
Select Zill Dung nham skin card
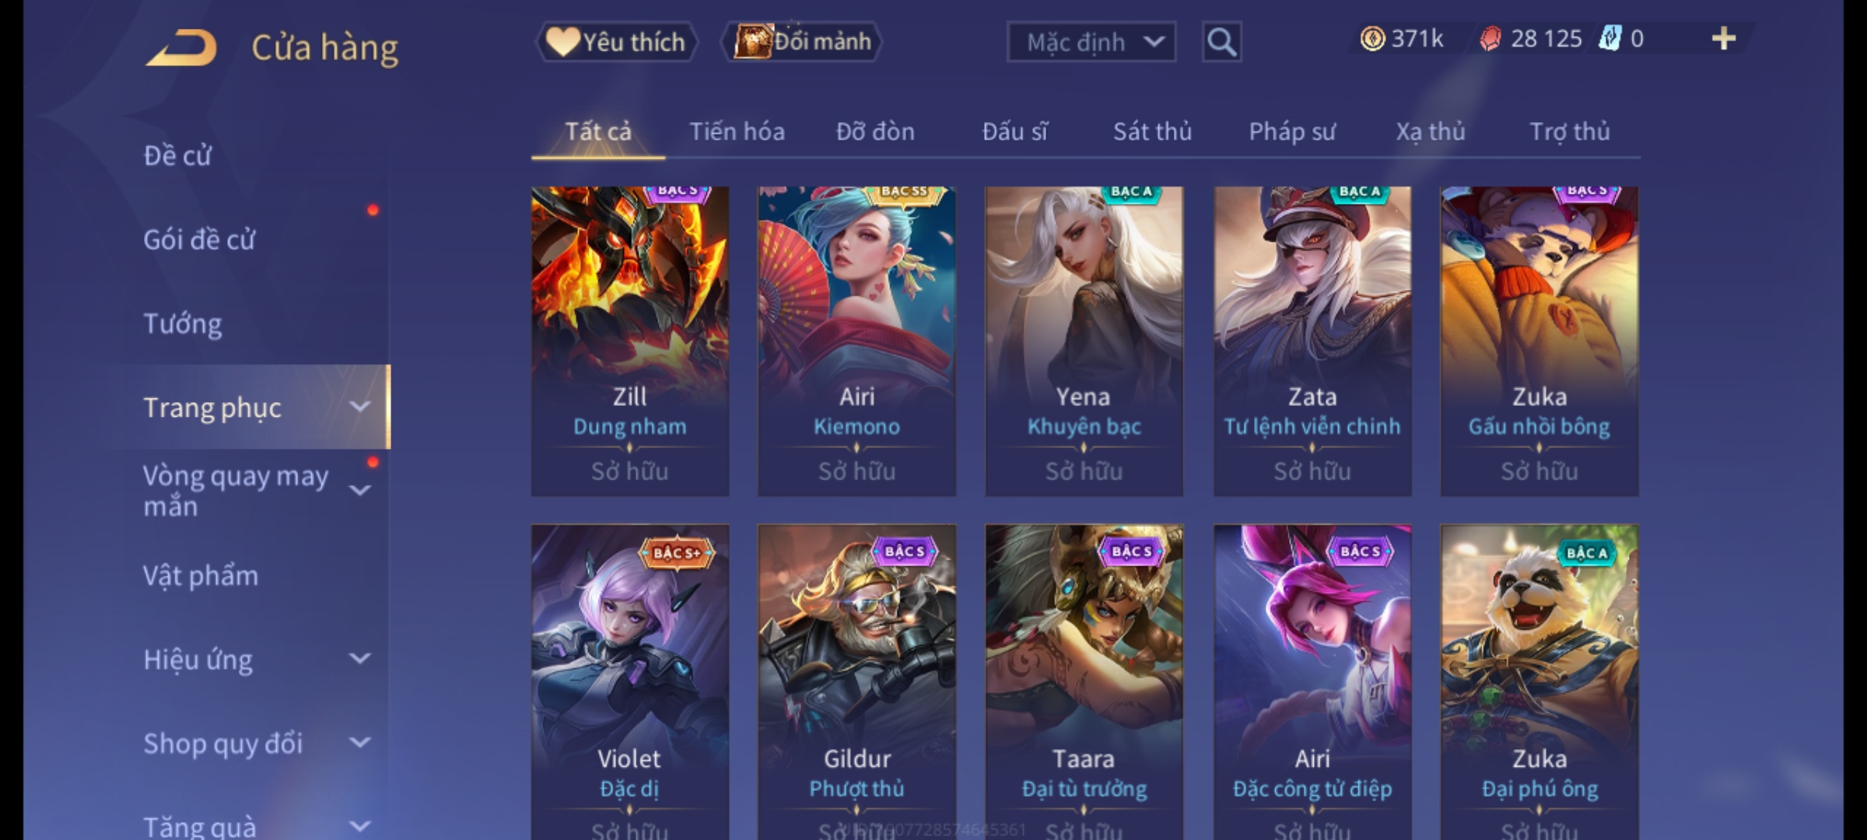click(630, 341)
